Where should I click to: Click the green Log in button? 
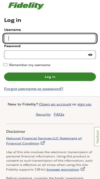pos(50,77)
